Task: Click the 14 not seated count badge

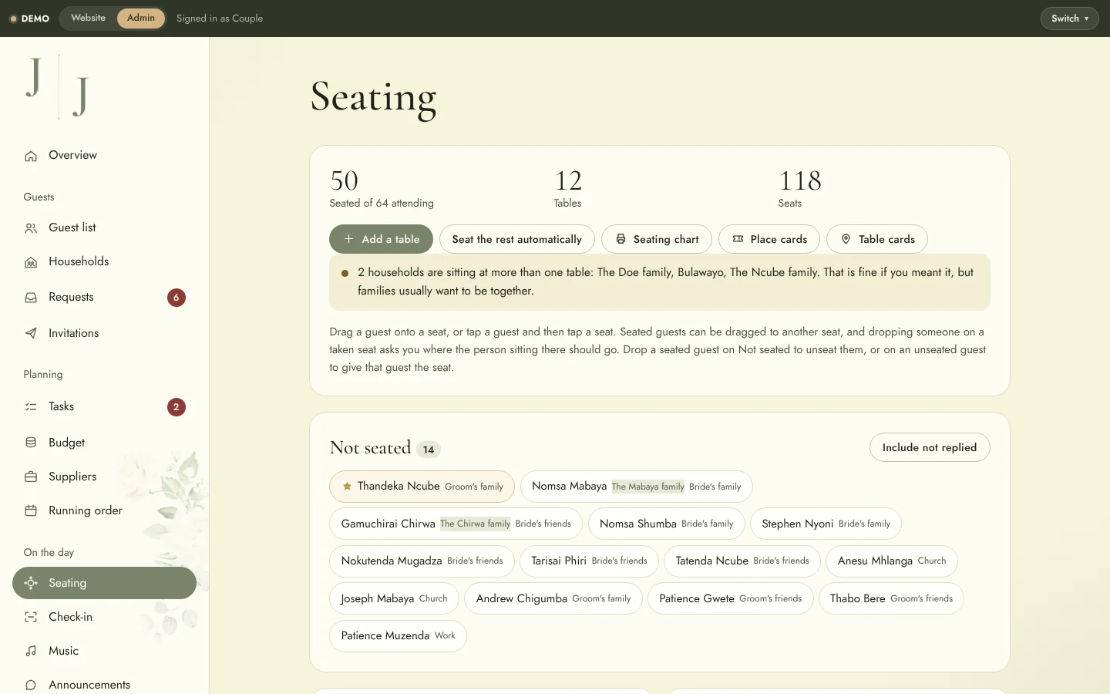Action: (x=429, y=450)
